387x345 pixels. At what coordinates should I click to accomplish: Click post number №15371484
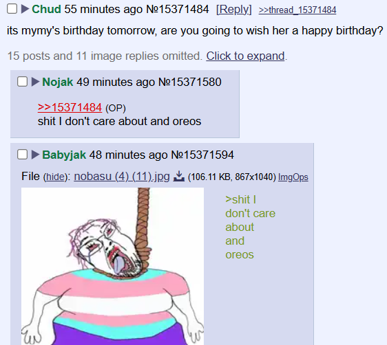tap(178, 9)
